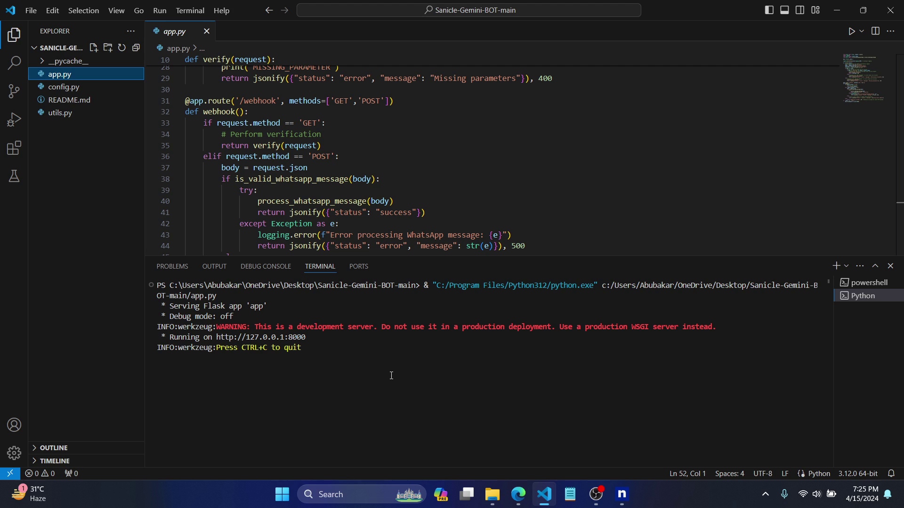Open the new terminal launch profile dropdown
904x508 pixels.
[847, 266]
